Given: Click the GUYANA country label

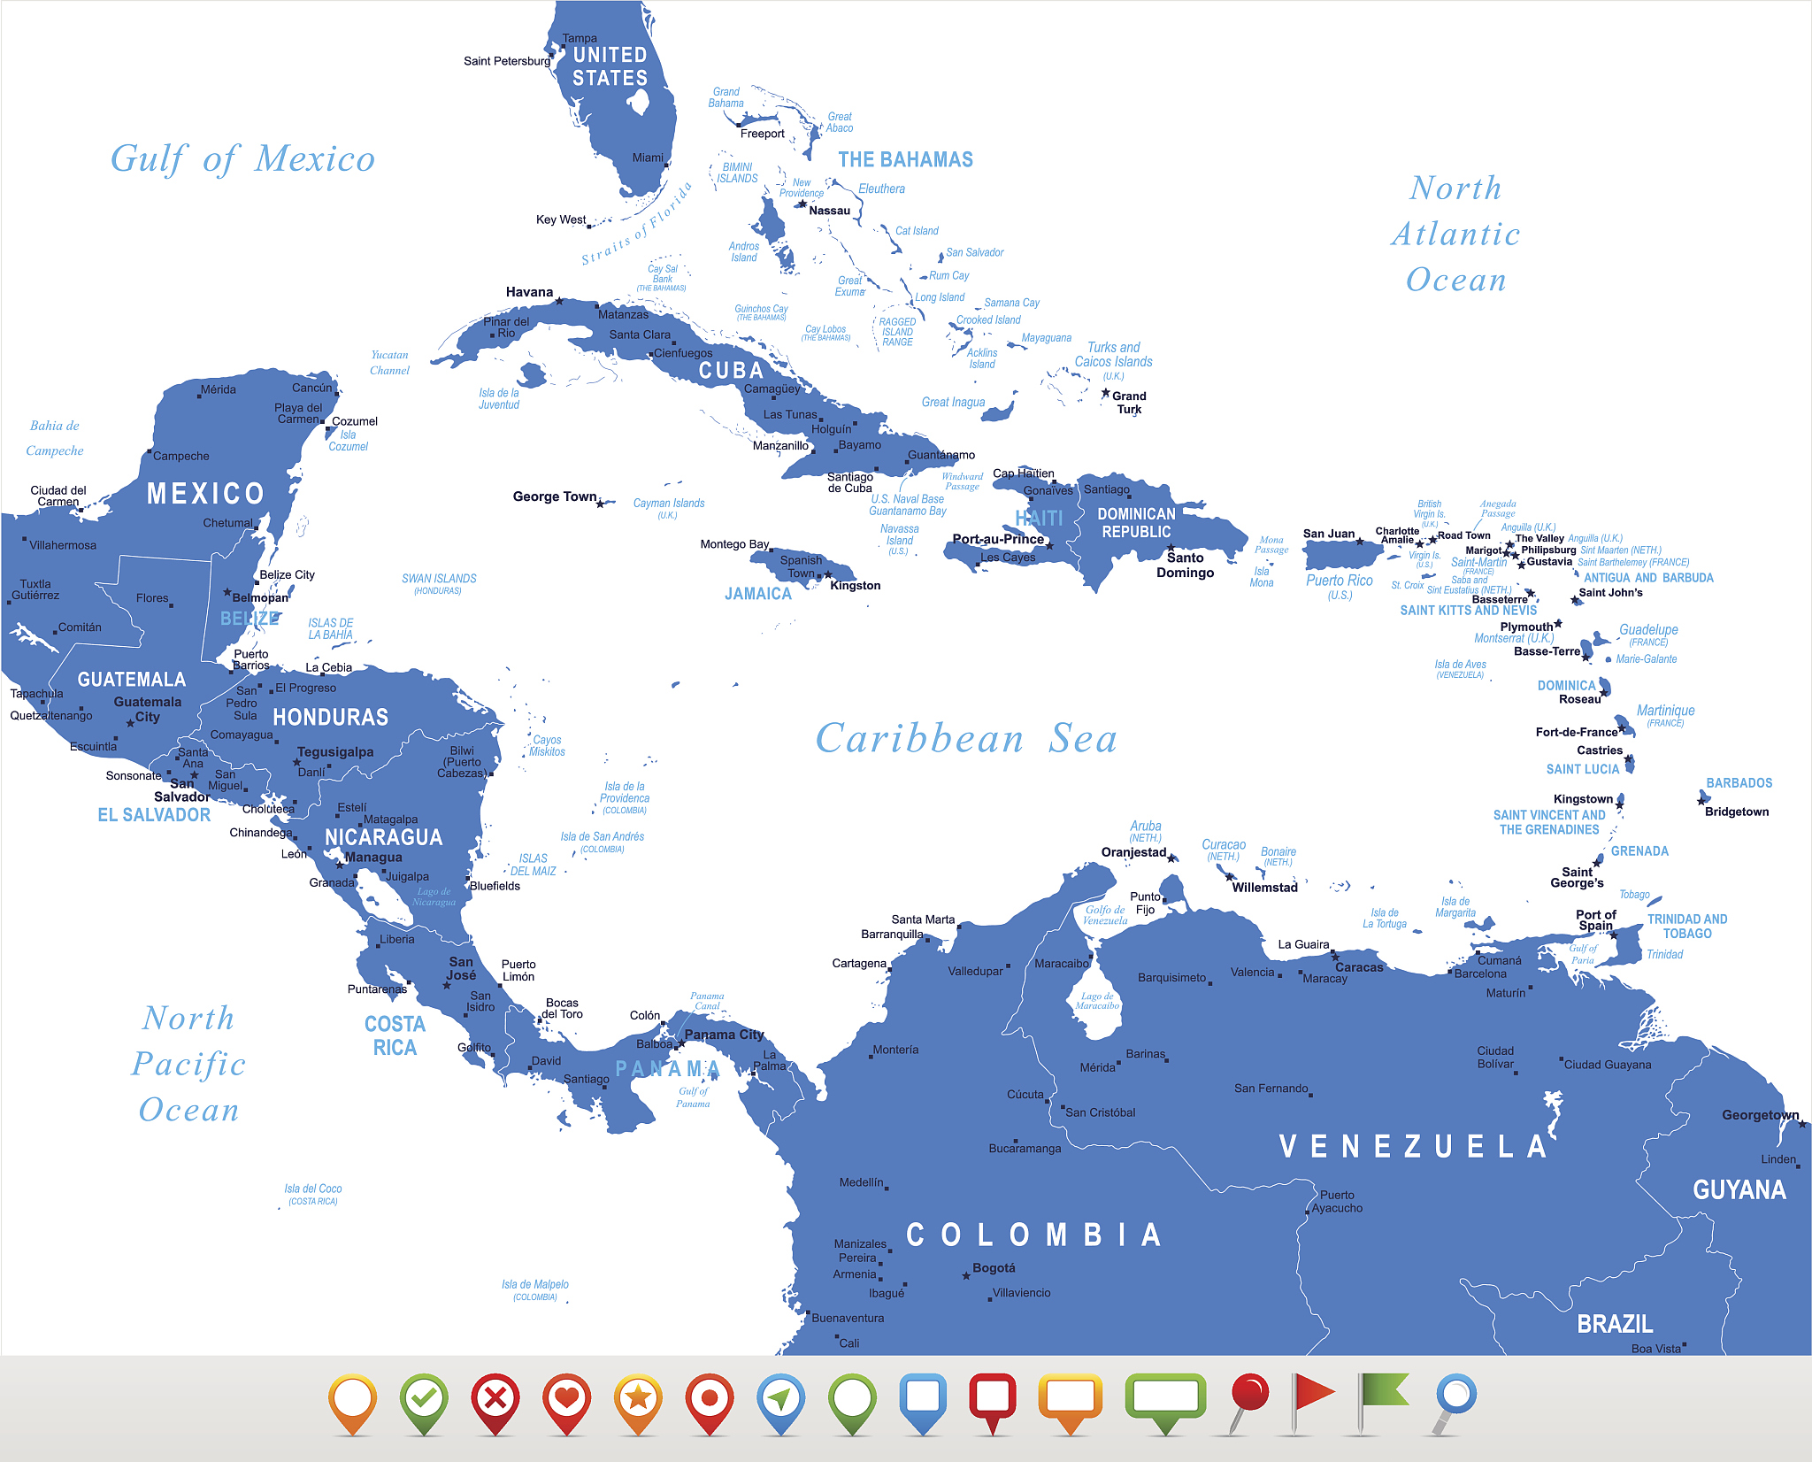Looking at the screenshot, I should [x=1739, y=1190].
